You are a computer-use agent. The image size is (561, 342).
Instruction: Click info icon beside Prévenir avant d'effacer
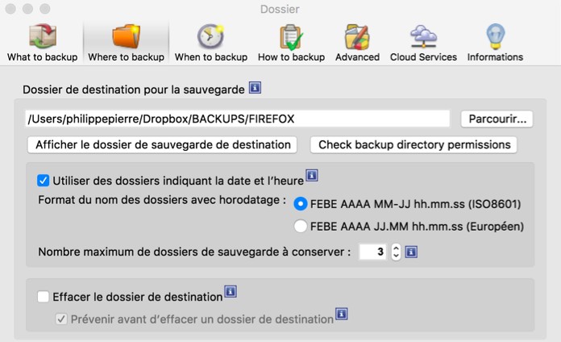341,314
